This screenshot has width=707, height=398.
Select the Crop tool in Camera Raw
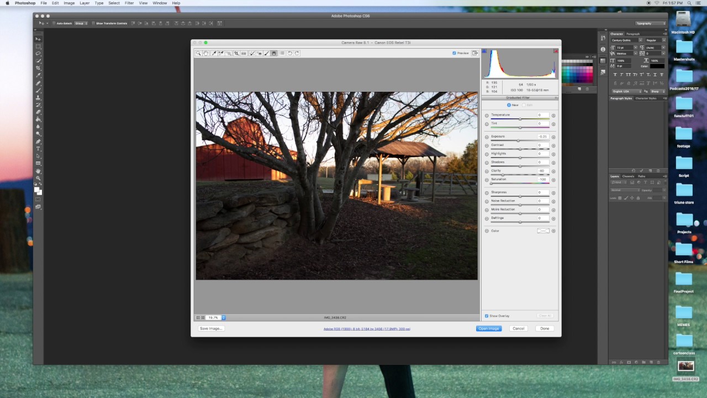pos(236,53)
